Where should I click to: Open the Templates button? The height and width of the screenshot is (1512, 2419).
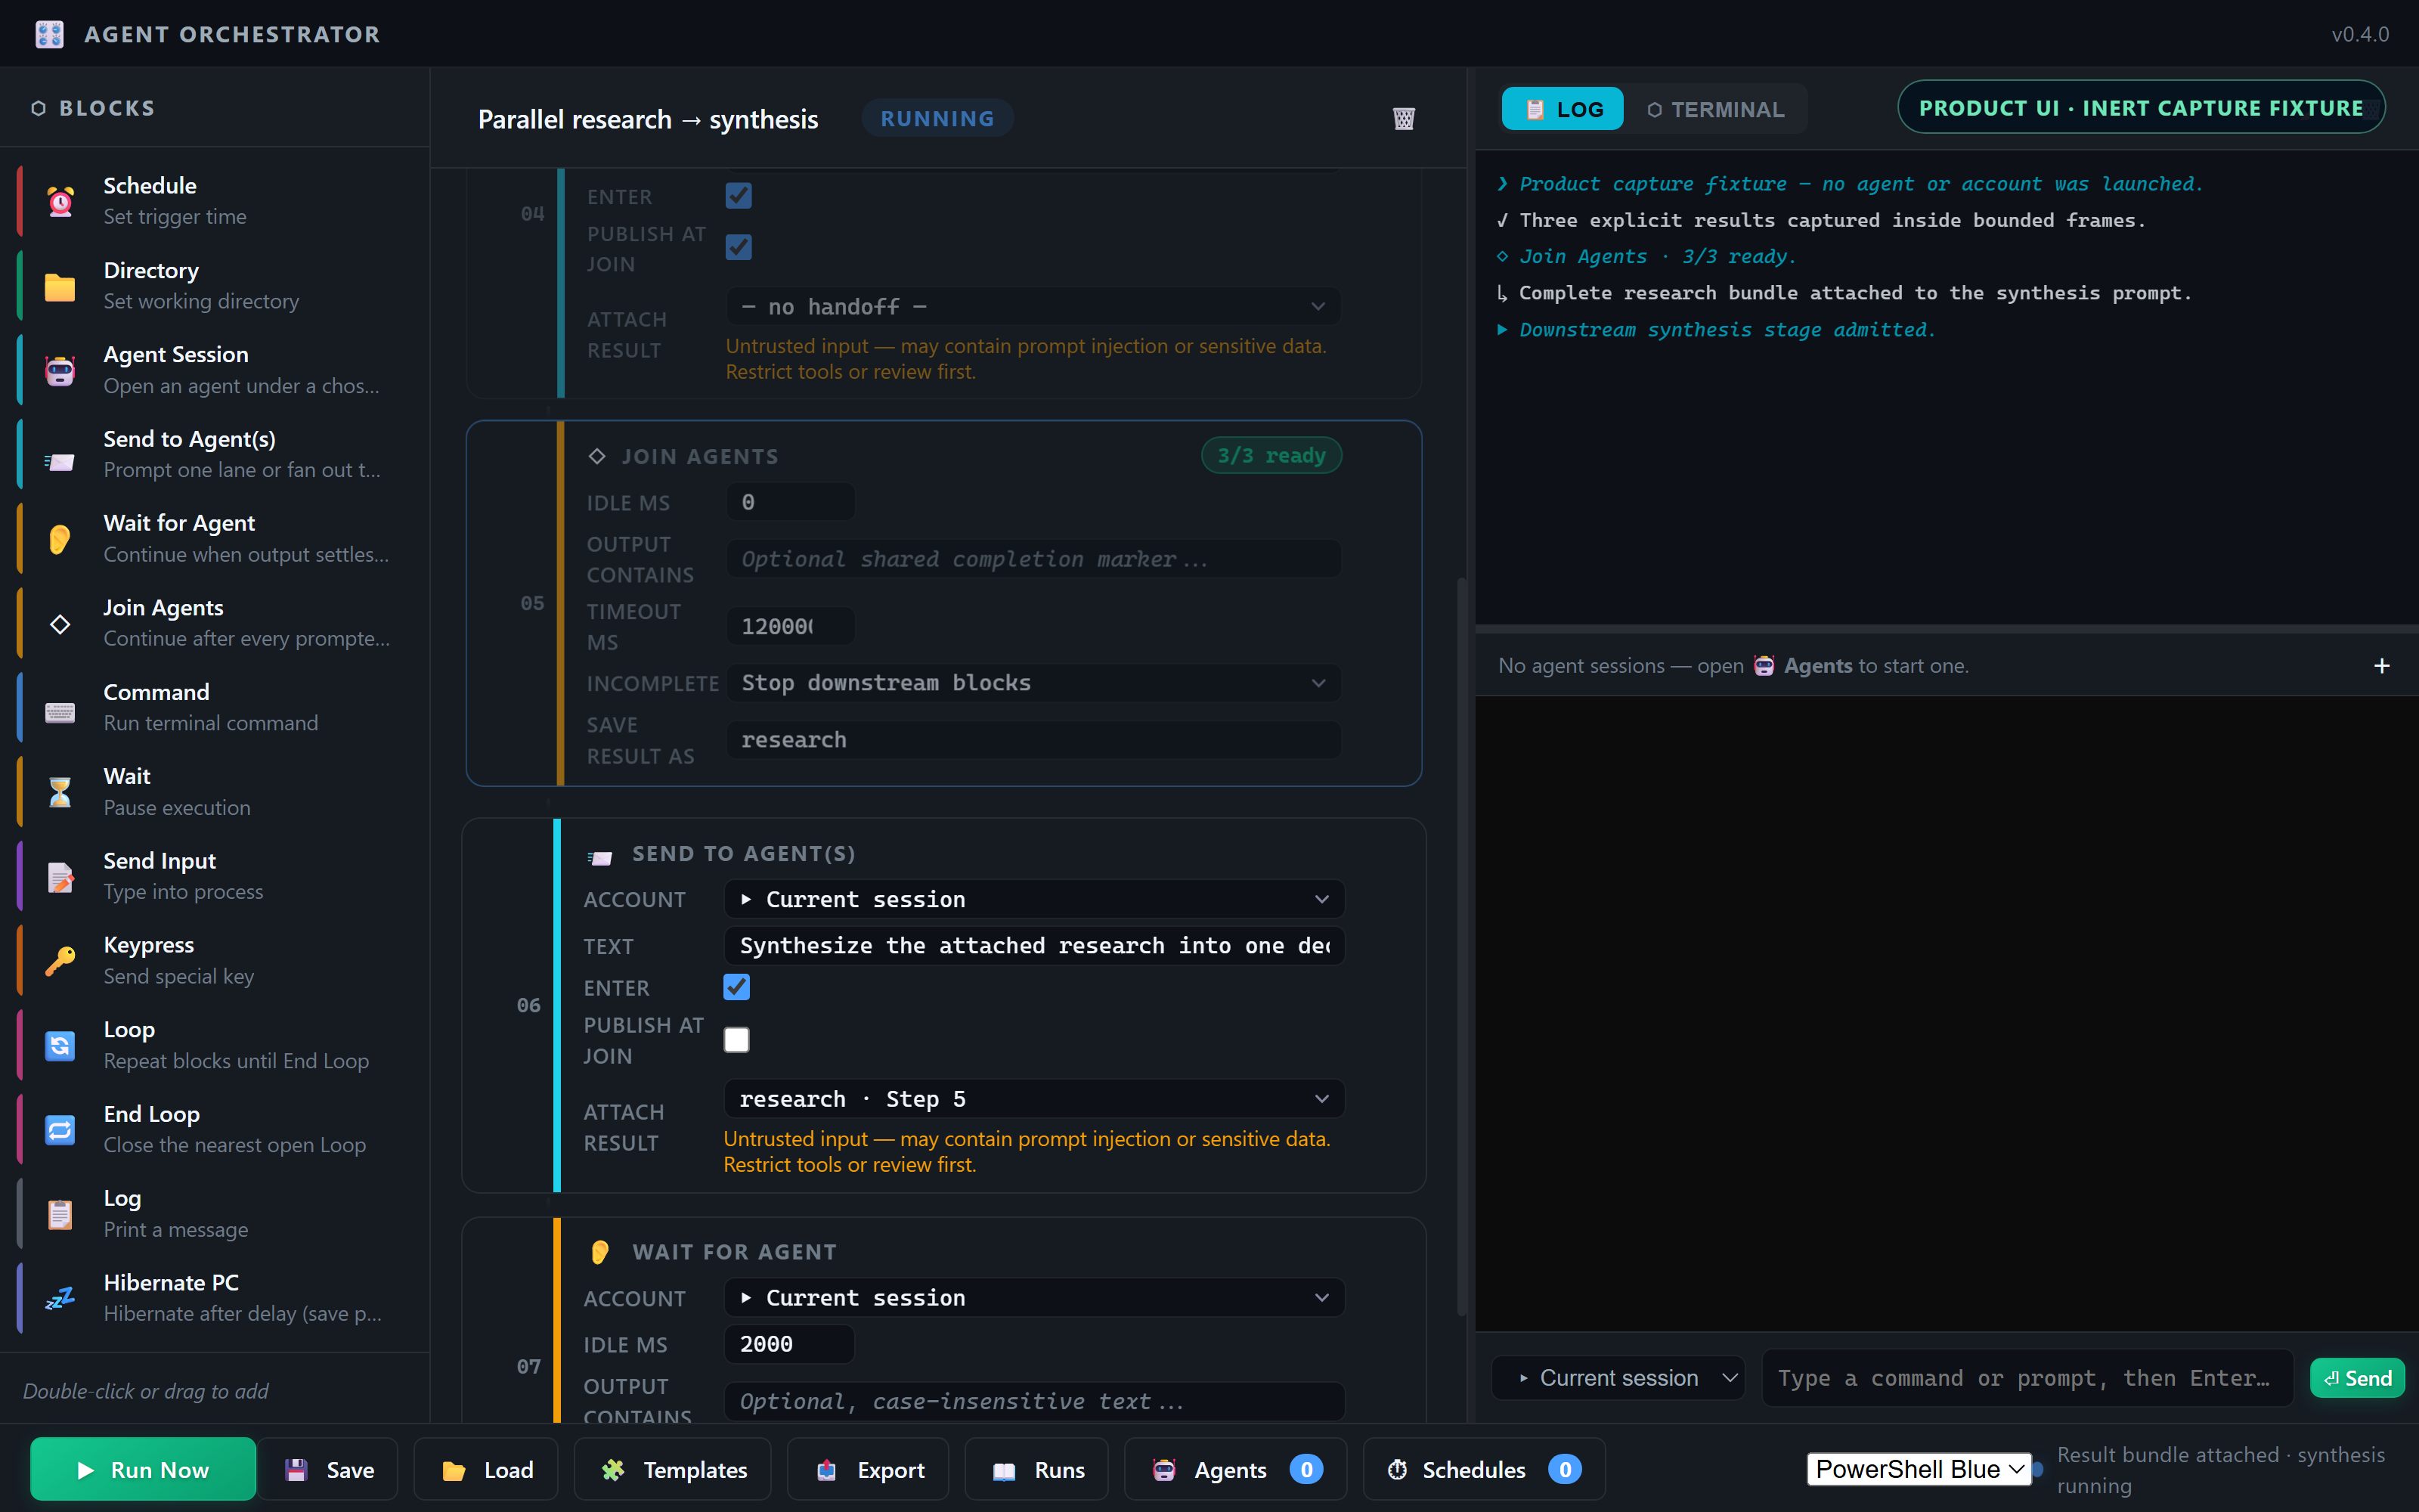click(x=673, y=1469)
